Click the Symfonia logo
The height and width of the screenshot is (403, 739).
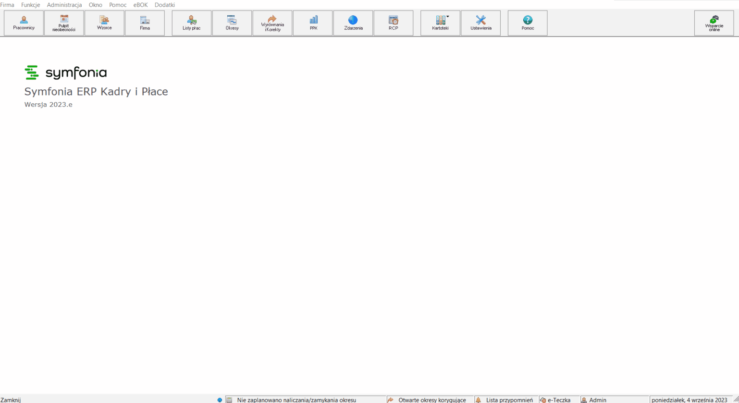[x=66, y=73]
